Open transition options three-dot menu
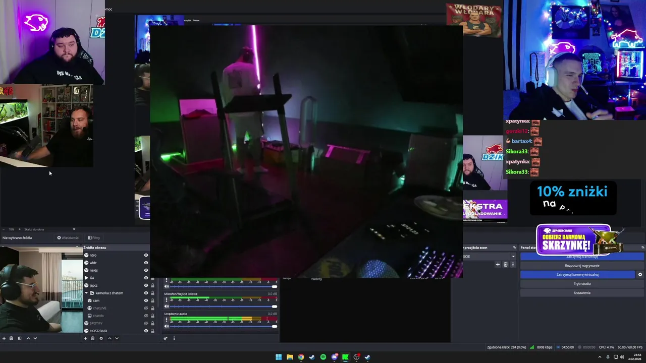 pos(513,264)
